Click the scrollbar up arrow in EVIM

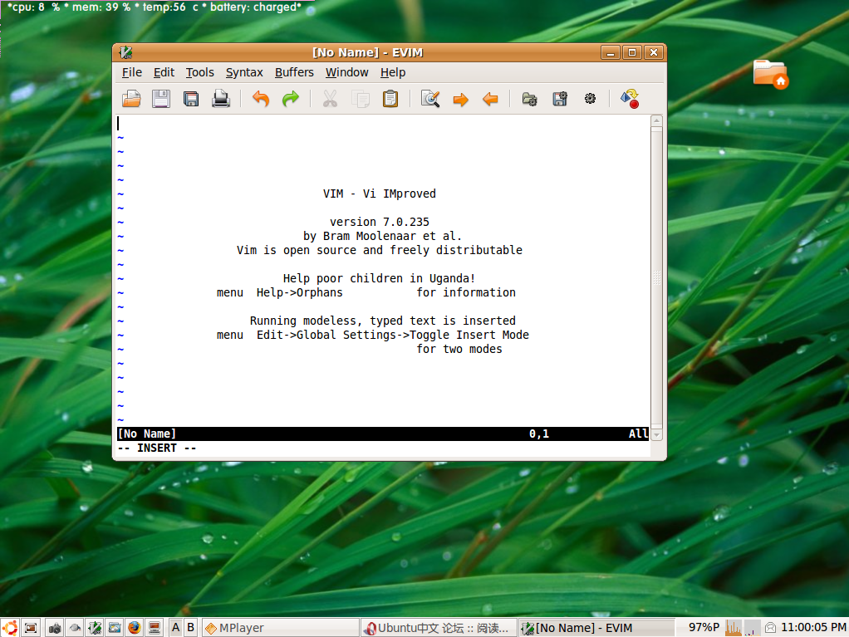pyautogui.click(x=656, y=120)
